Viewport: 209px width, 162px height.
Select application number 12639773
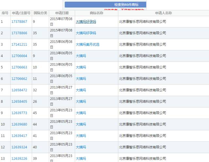click(19, 113)
